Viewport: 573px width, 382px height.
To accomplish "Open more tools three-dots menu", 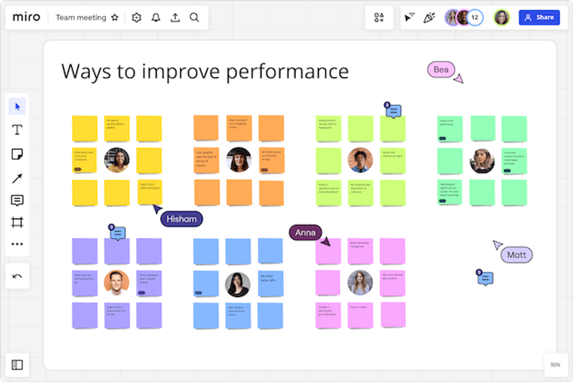I will (x=17, y=244).
